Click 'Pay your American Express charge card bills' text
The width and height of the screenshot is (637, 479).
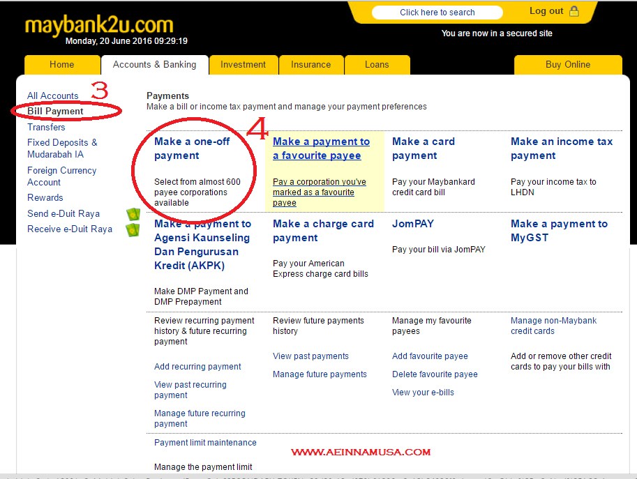point(320,268)
